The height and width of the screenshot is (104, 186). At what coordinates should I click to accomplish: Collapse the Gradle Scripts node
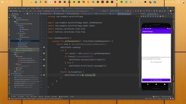[x=12, y=74]
